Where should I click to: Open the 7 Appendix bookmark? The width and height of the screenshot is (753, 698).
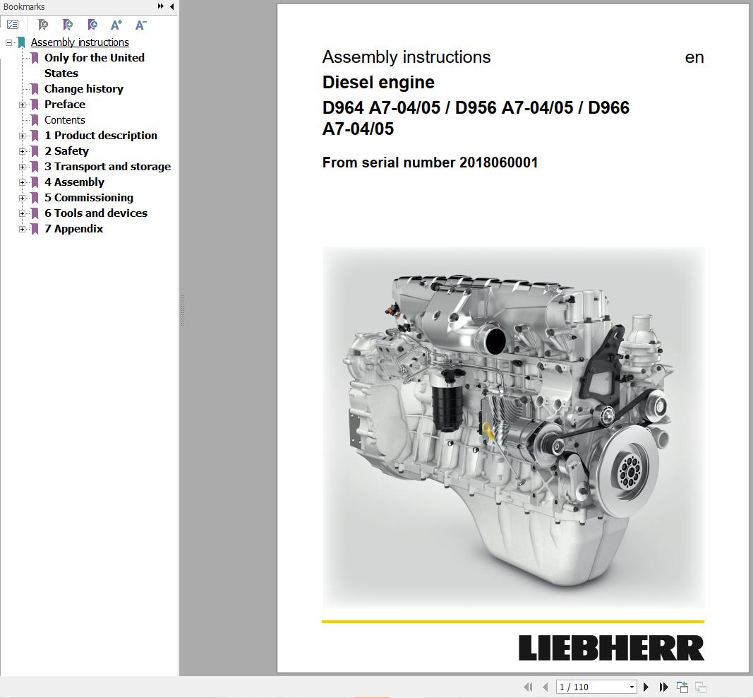click(x=73, y=228)
